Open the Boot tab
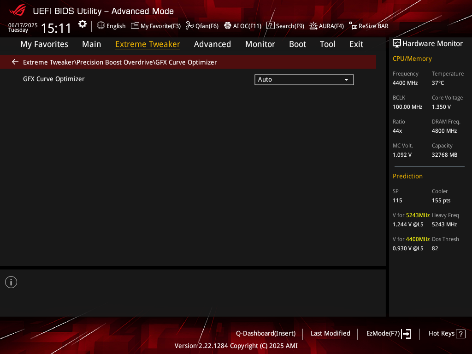 tap(297, 44)
